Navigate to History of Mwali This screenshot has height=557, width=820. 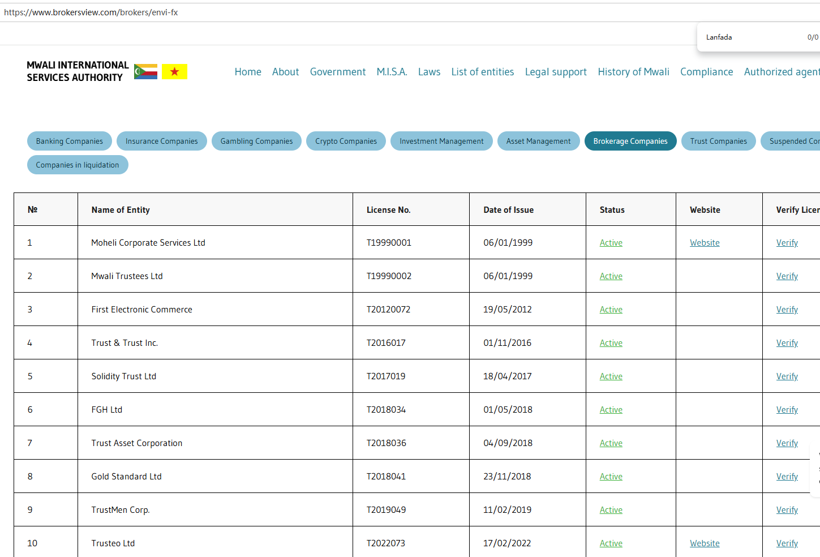pyautogui.click(x=633, y=72)
